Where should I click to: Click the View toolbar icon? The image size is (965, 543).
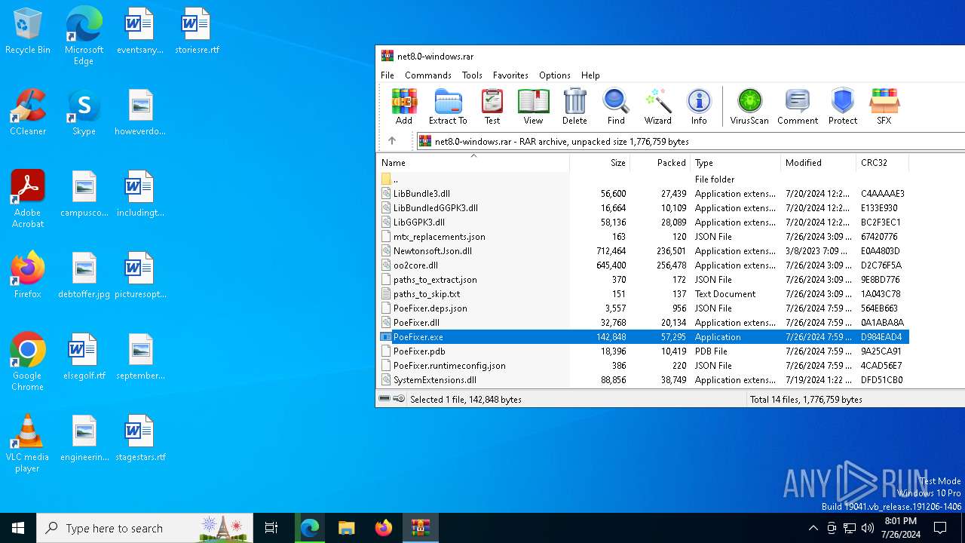(x=533, y=106)
